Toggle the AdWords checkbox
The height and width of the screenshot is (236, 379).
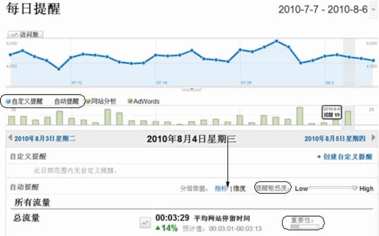130,102
